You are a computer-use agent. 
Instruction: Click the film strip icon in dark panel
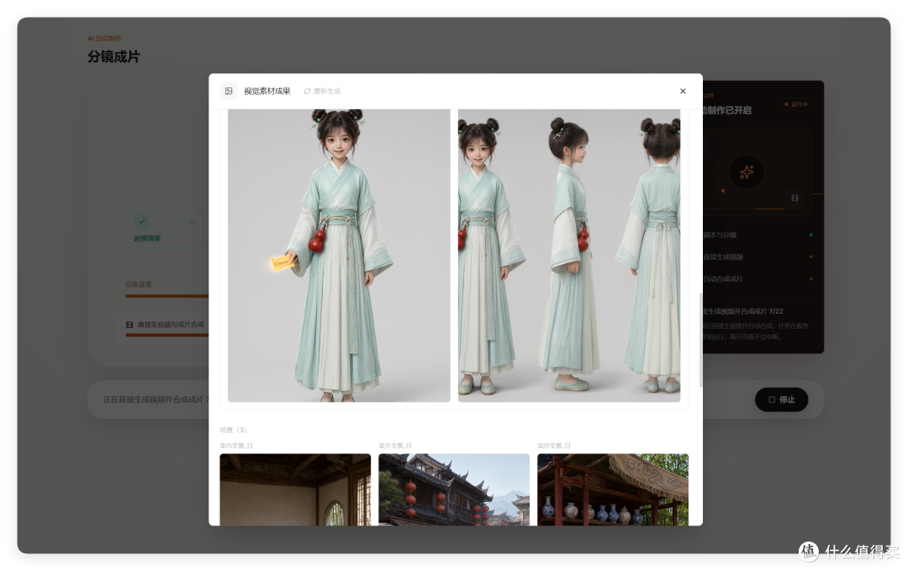click(794, 198)
